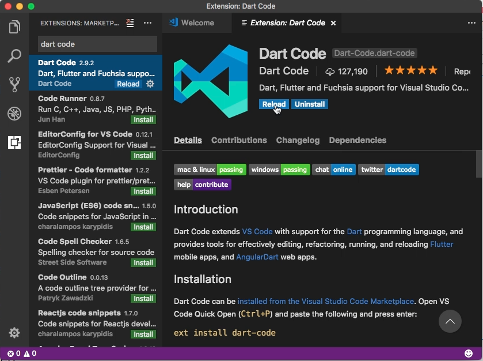Click the windows passing badge
Screen dimensions: 483x361
pyautogui.click(x=279, y=170)
